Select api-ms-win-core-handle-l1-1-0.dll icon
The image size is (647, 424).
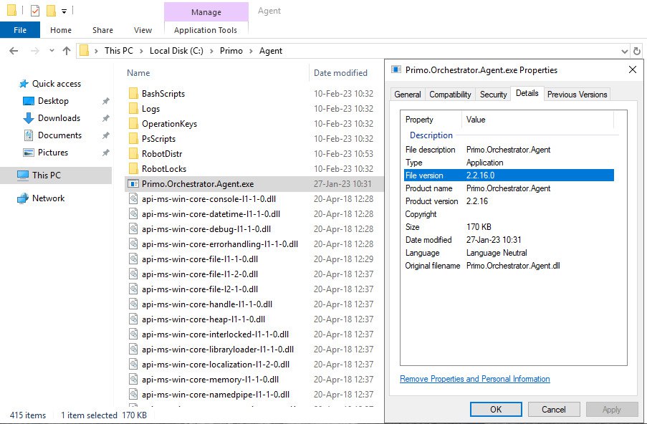(133, 304)
